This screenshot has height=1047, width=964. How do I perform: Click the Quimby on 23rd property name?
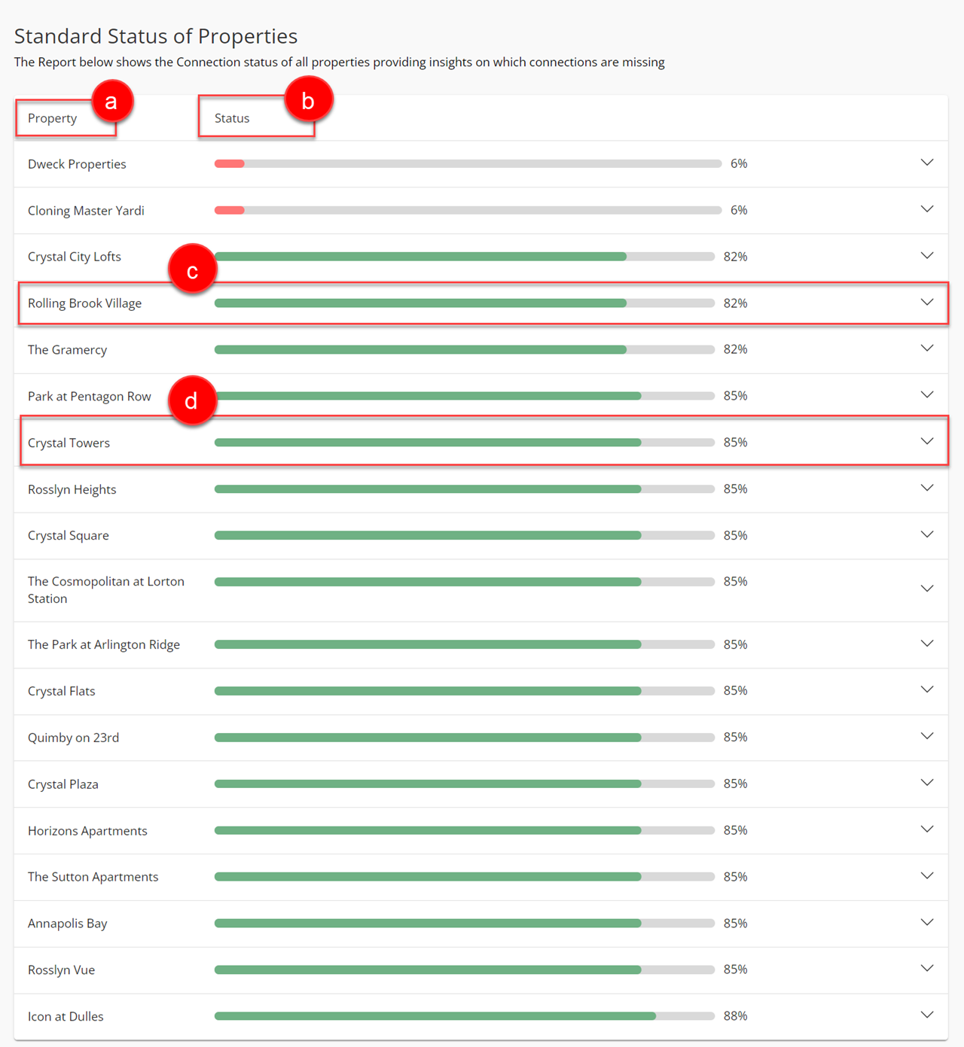coord(74,738)
